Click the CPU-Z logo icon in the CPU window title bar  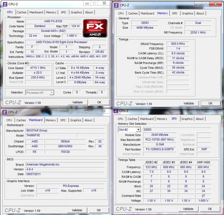click(x=5, y=4)
